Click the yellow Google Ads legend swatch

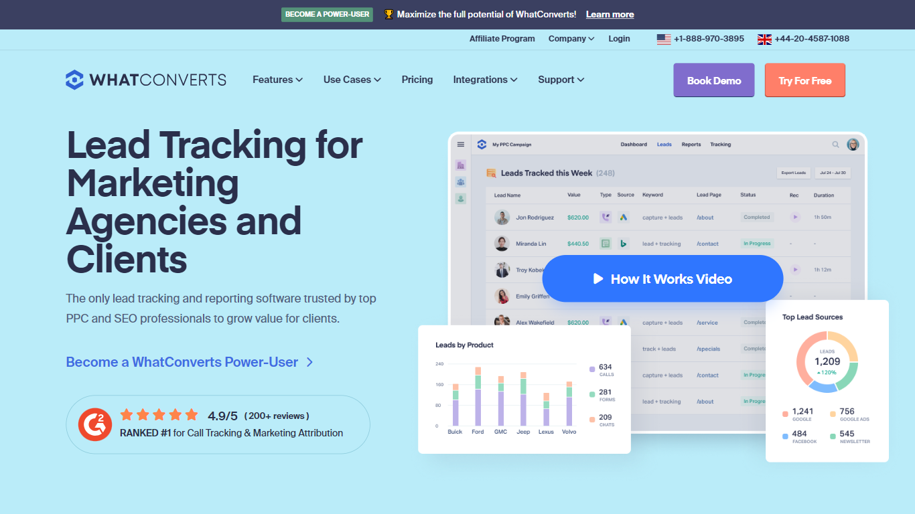coord(833,414)
